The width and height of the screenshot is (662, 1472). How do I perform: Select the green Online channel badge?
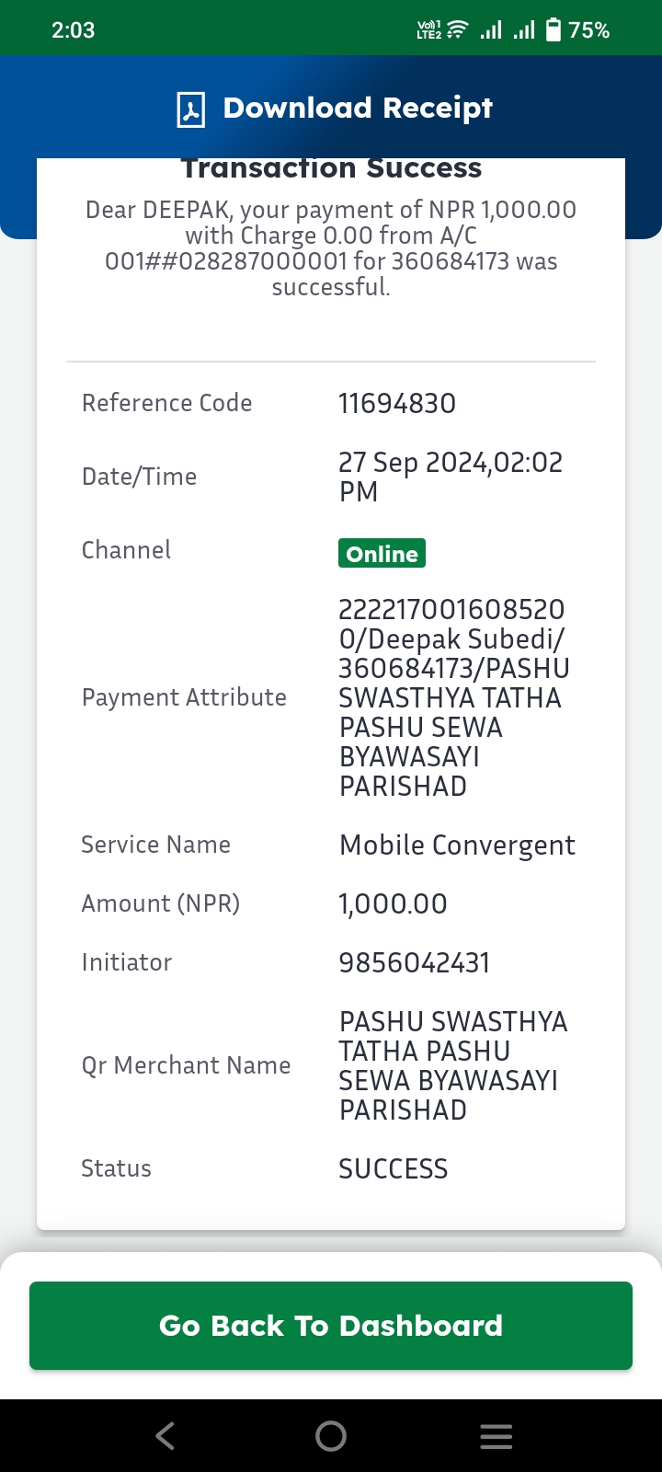(382, 553)
